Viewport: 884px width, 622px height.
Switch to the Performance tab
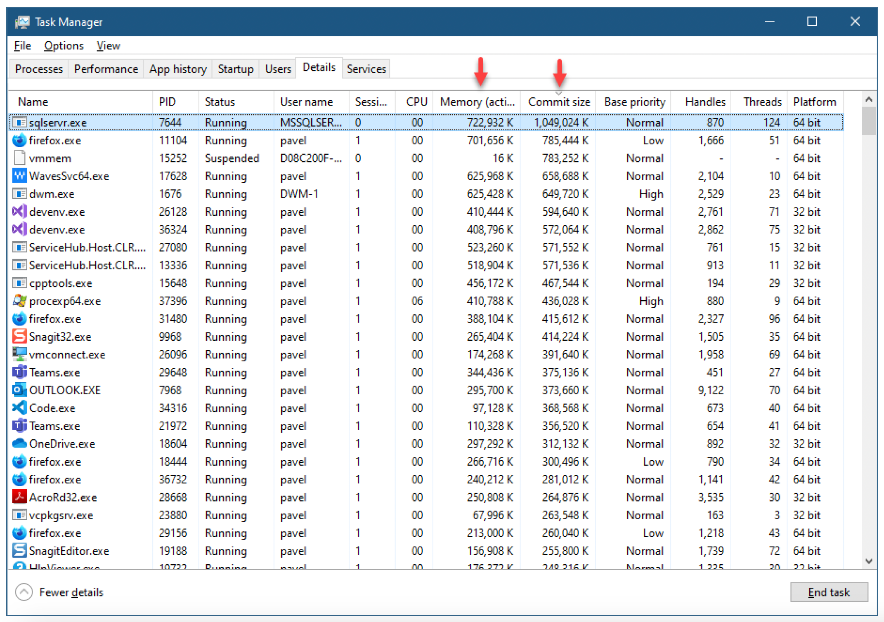[x=106, y=69]
